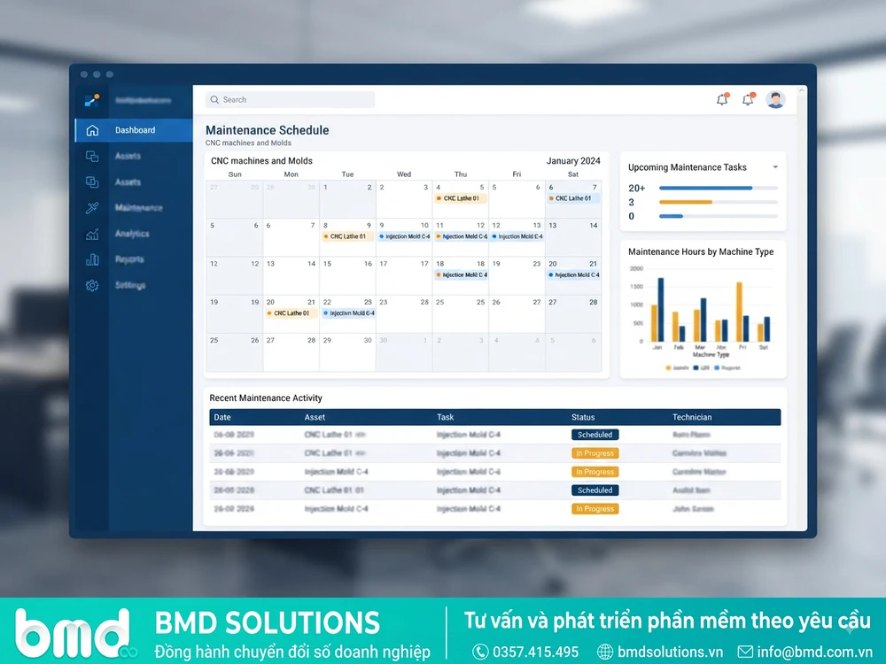Expand the Upcoming Maintenance Tasks dropdown arrow
Screen dimensions: 886x664
point(775,167)
